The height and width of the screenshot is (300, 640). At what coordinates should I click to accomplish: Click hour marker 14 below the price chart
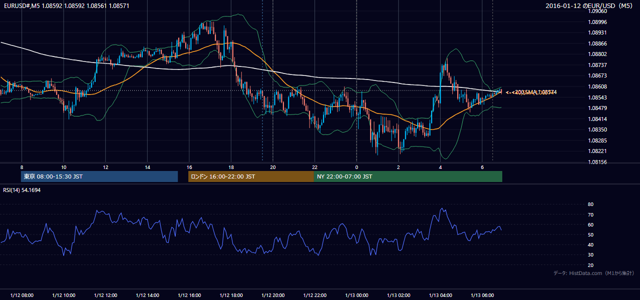(x=147, y=167)
